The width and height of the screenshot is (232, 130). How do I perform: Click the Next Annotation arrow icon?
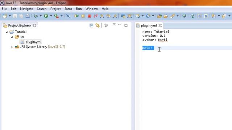213,16
